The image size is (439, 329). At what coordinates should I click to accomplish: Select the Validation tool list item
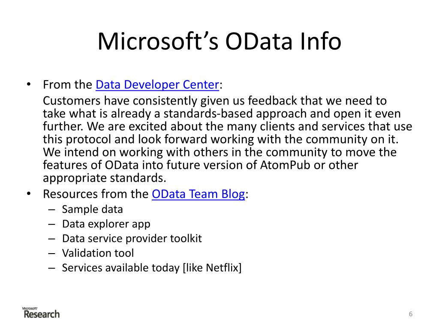(x=98, y=253)
